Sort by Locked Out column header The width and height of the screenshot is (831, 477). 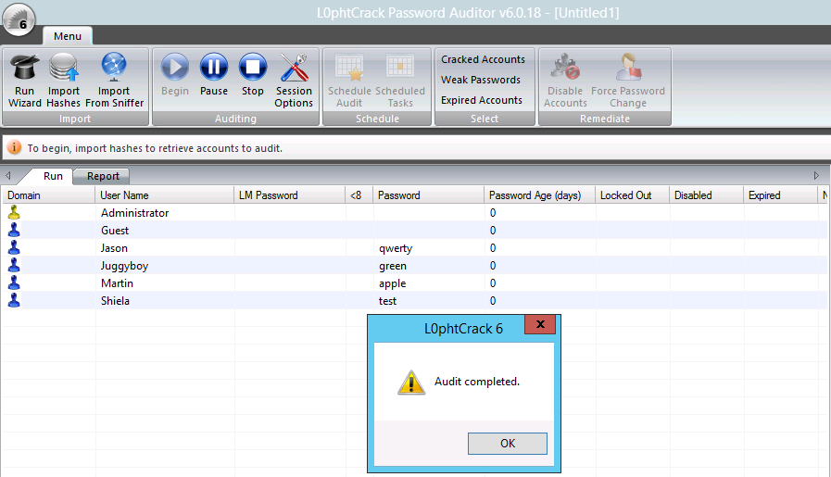[632, 195]
